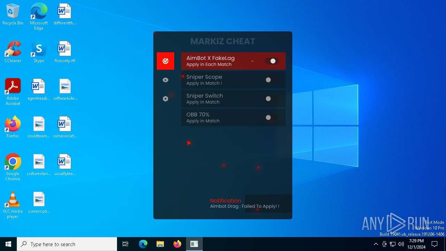Open Task View on the taskbar
This screenshot has width=446, height=251.
coord(125,244)
